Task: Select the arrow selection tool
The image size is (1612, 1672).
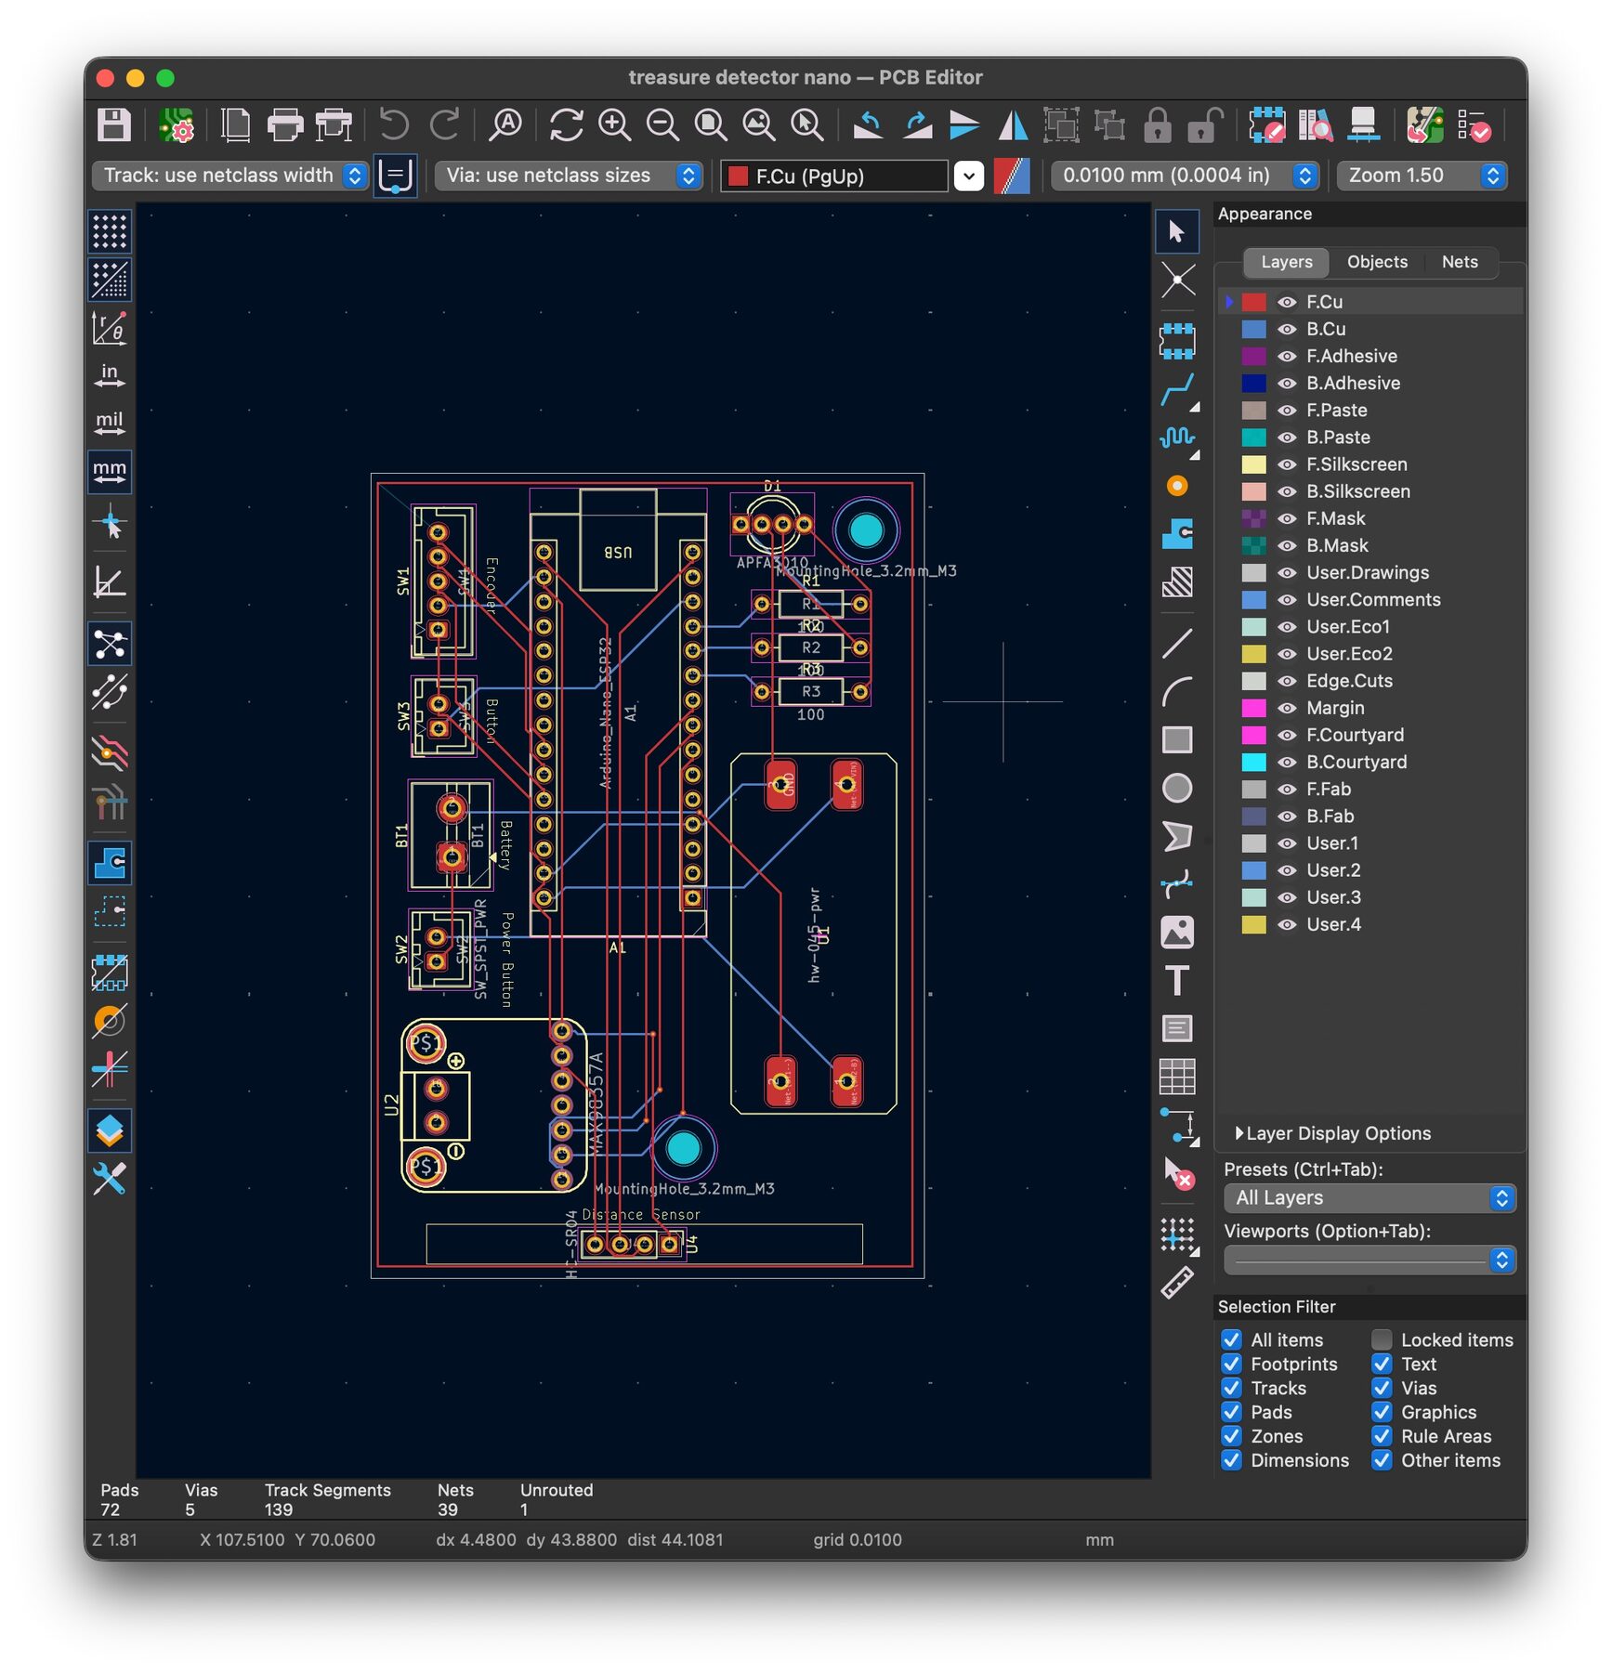Action: point(1177,231)
